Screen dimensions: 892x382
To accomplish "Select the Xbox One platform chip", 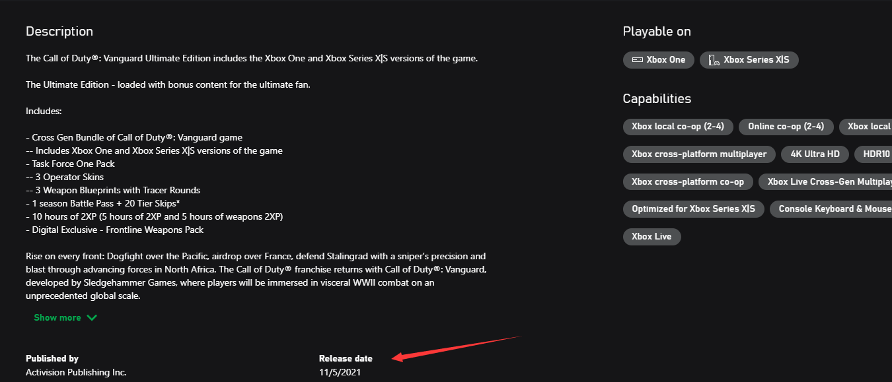I will [x=659, y=60].
